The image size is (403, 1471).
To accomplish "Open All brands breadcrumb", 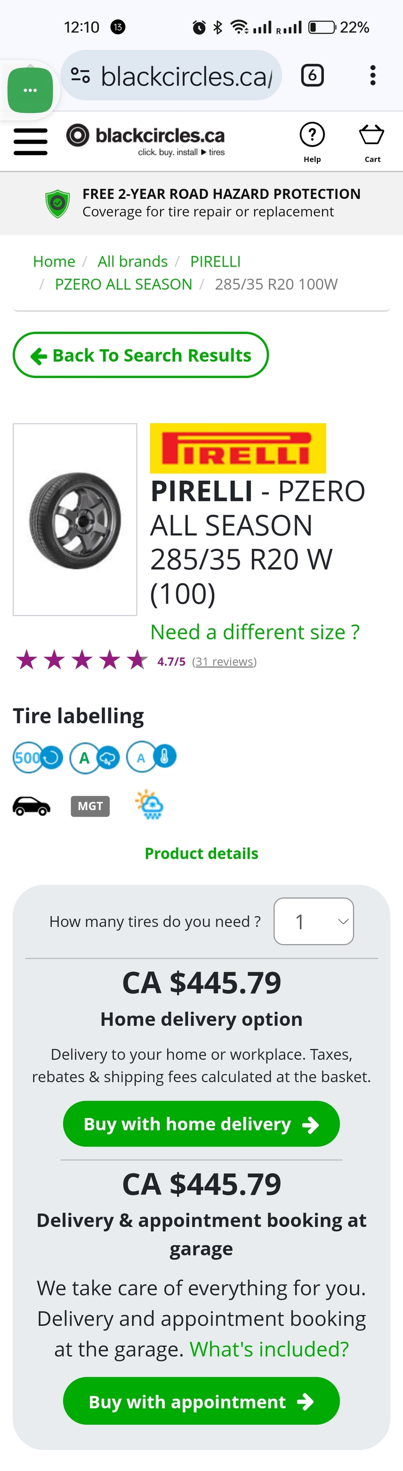I will [x=132, y=261].
